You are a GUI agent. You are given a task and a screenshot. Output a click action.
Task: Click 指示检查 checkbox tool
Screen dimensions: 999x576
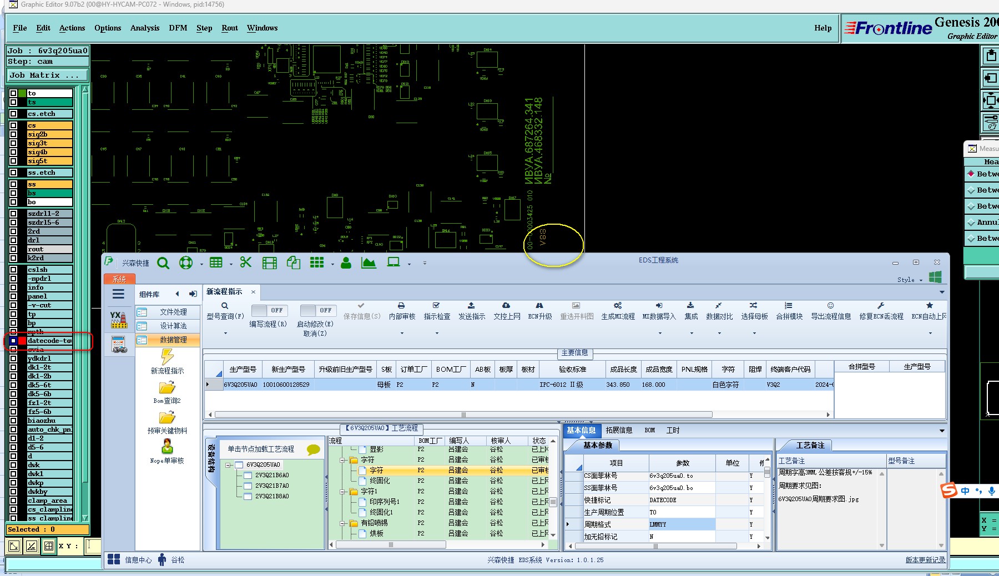click(437, 311)
